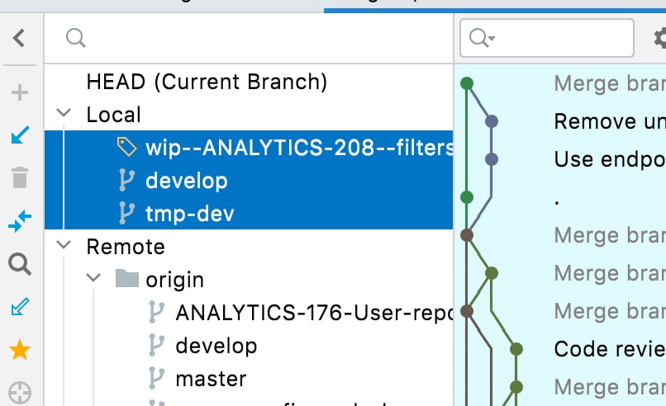
Task: Click branch icon beside origin develop
Action: [x=156, y=345]
